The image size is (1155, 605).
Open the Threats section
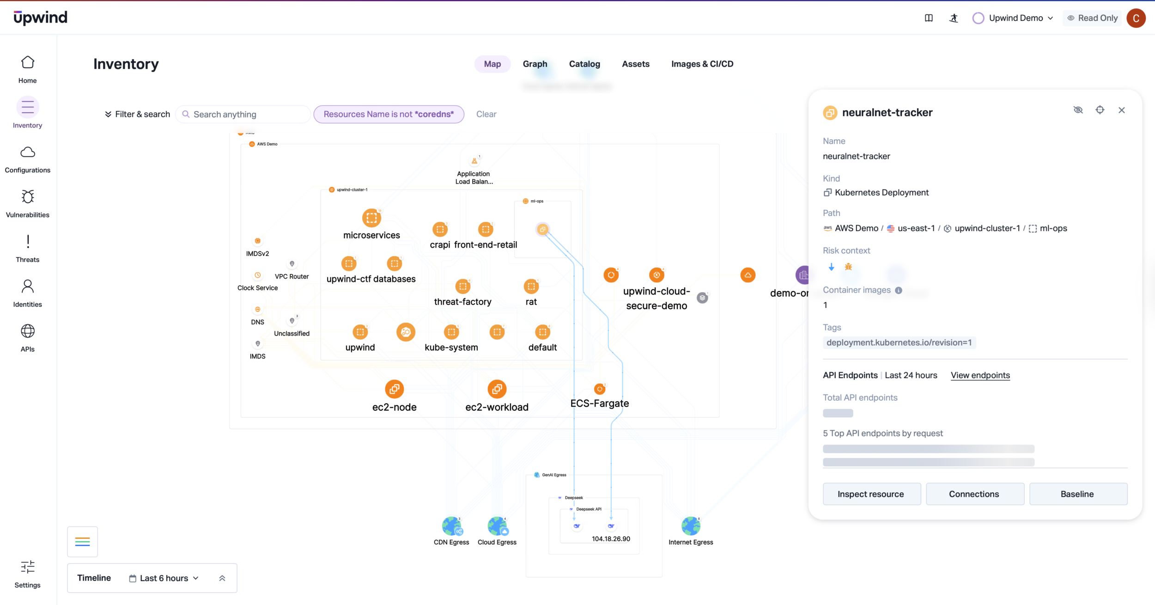pos(27,249)
